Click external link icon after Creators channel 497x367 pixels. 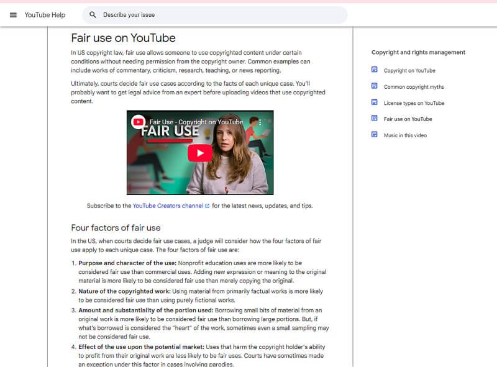pyautogui.click(x=207, y=206)
